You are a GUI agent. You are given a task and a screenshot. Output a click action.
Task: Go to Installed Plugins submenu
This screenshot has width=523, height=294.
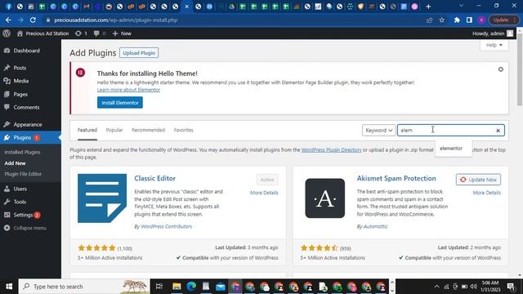click(x=22, y=152)
